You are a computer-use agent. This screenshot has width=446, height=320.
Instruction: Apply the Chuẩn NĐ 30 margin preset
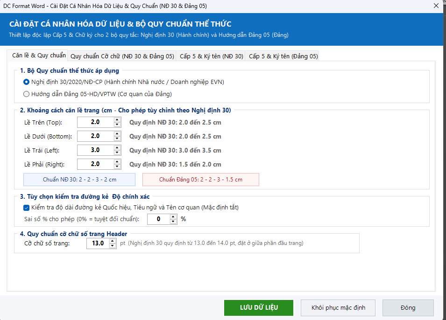(79, 180)
